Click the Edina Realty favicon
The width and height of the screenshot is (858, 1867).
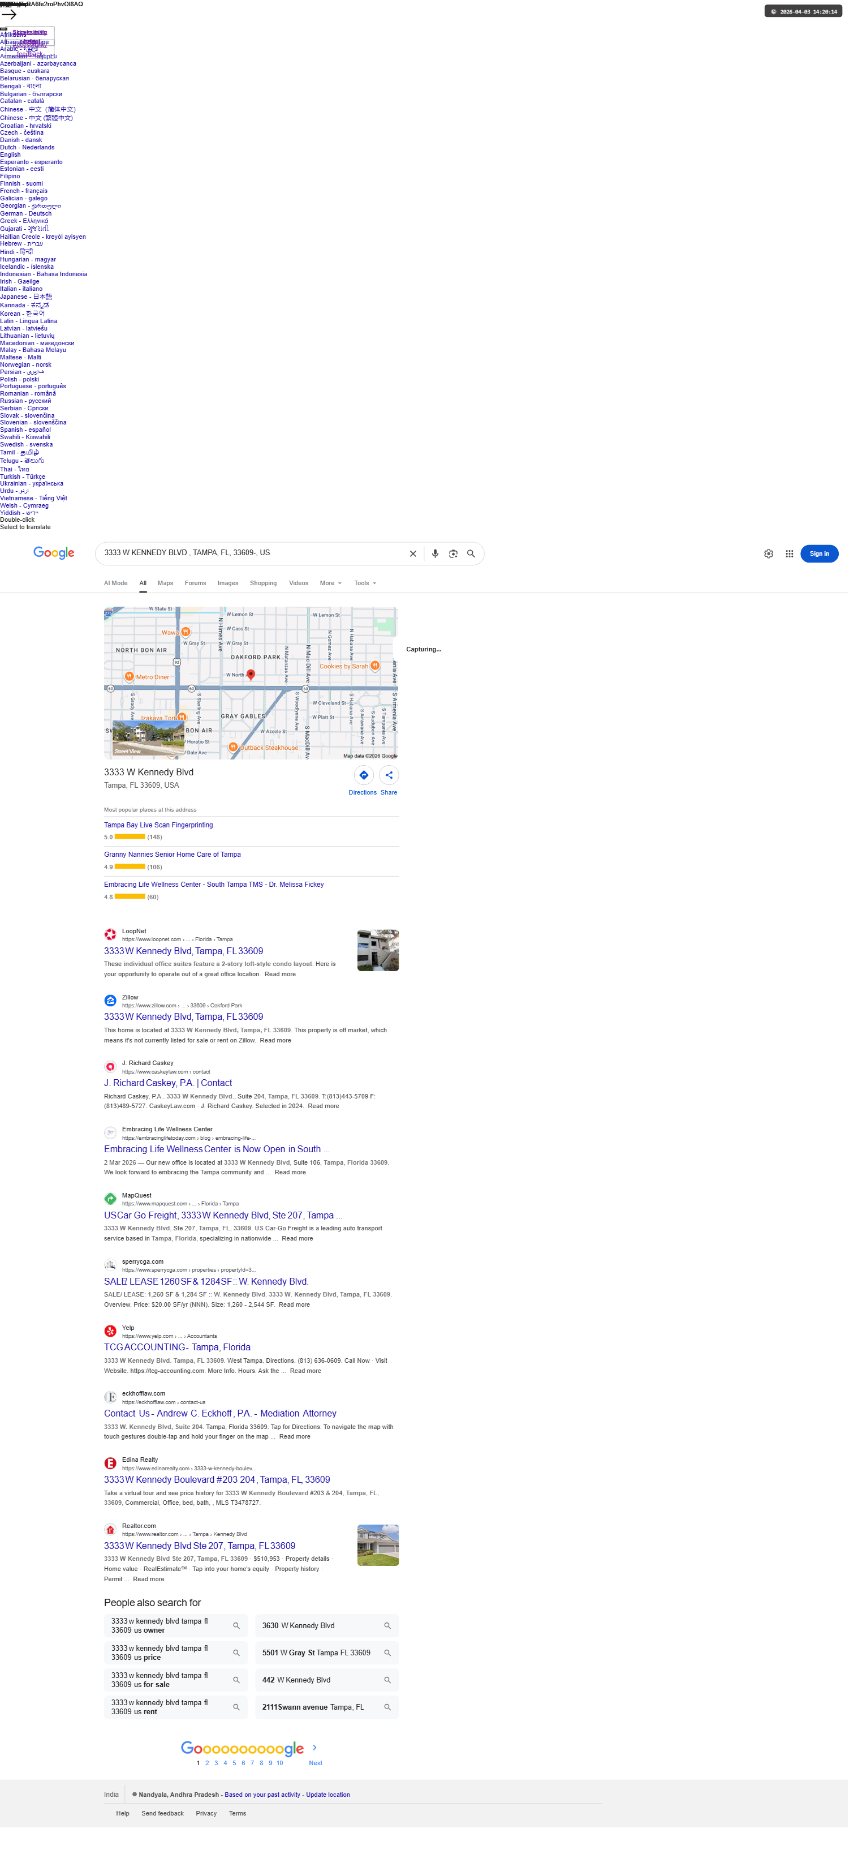coord(110,1463)
